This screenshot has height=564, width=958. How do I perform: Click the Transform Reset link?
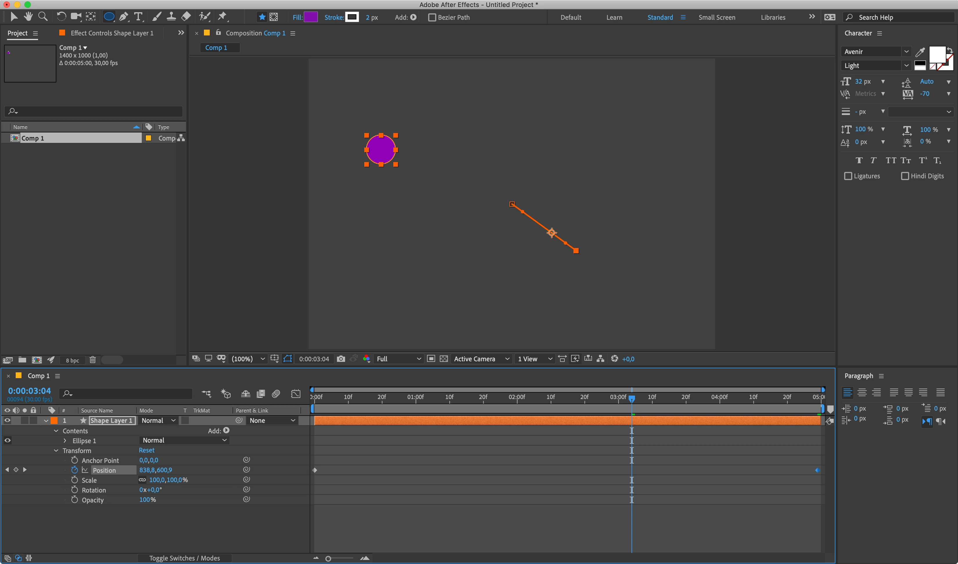pyautogui.click(x=146, y=450)
